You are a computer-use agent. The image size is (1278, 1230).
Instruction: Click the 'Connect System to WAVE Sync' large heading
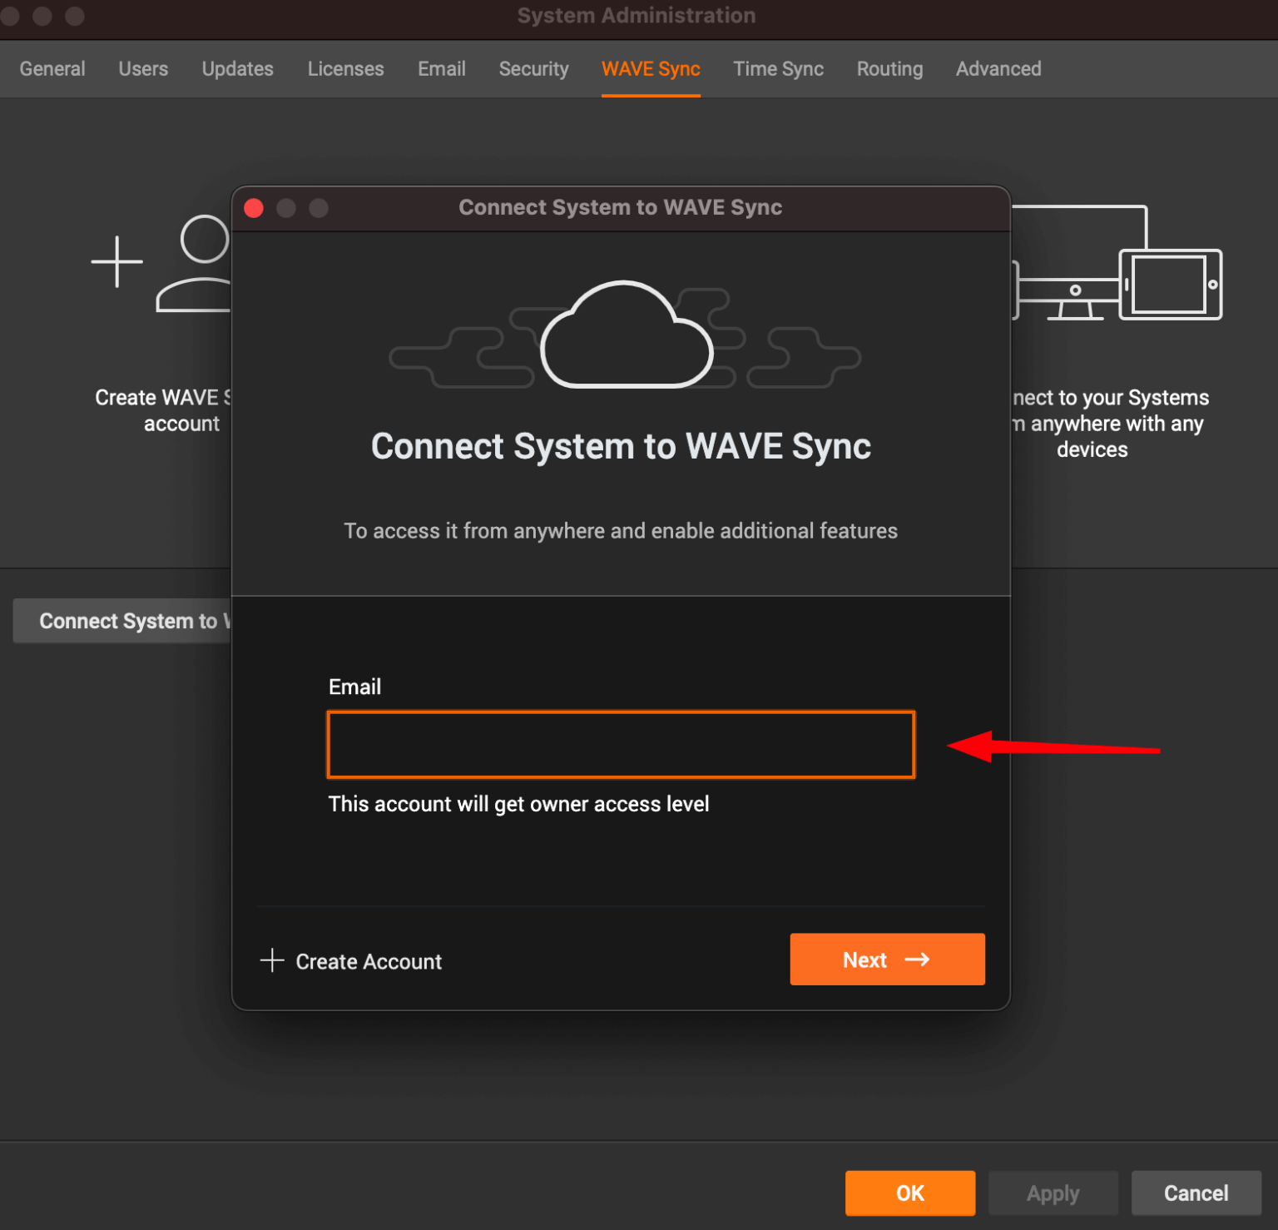click(x=621, y=447)
